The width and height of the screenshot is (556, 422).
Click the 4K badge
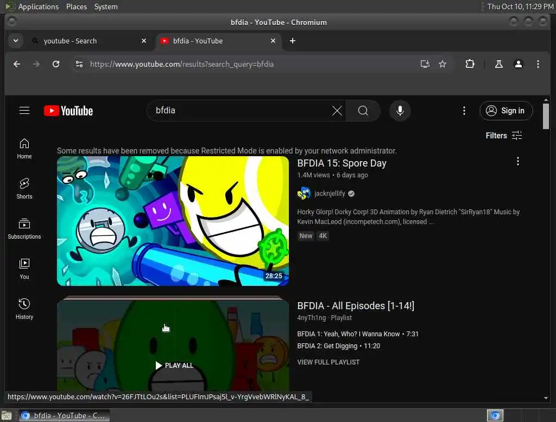click(x=323, y=235)
